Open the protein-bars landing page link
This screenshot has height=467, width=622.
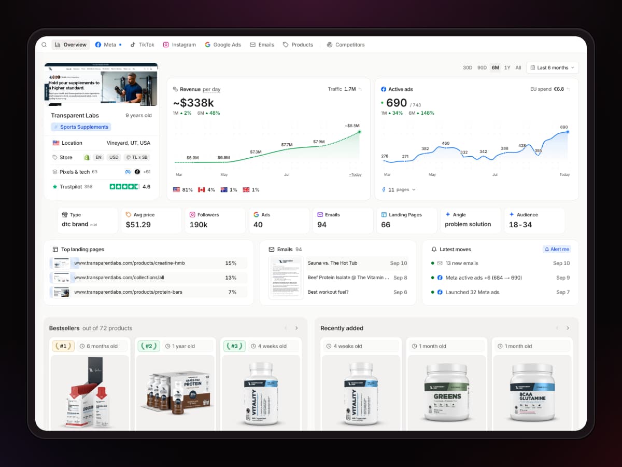[x=128, y=292]
